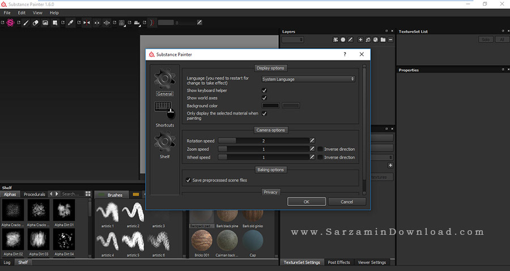
Task: Click the Privacy section header
Action: [270, 192]
